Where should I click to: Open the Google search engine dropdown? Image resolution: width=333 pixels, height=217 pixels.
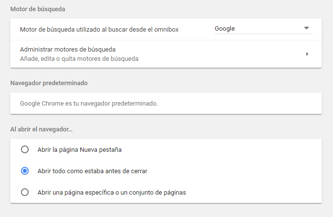coord(263,28)
